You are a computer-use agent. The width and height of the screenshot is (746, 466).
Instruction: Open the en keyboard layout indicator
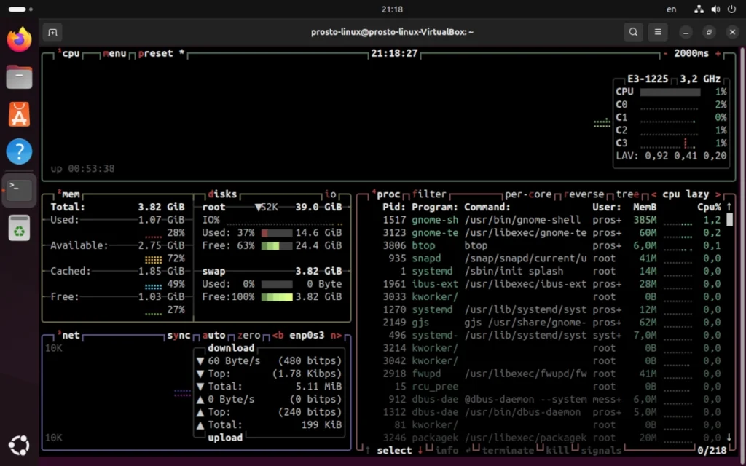point(671,9)
